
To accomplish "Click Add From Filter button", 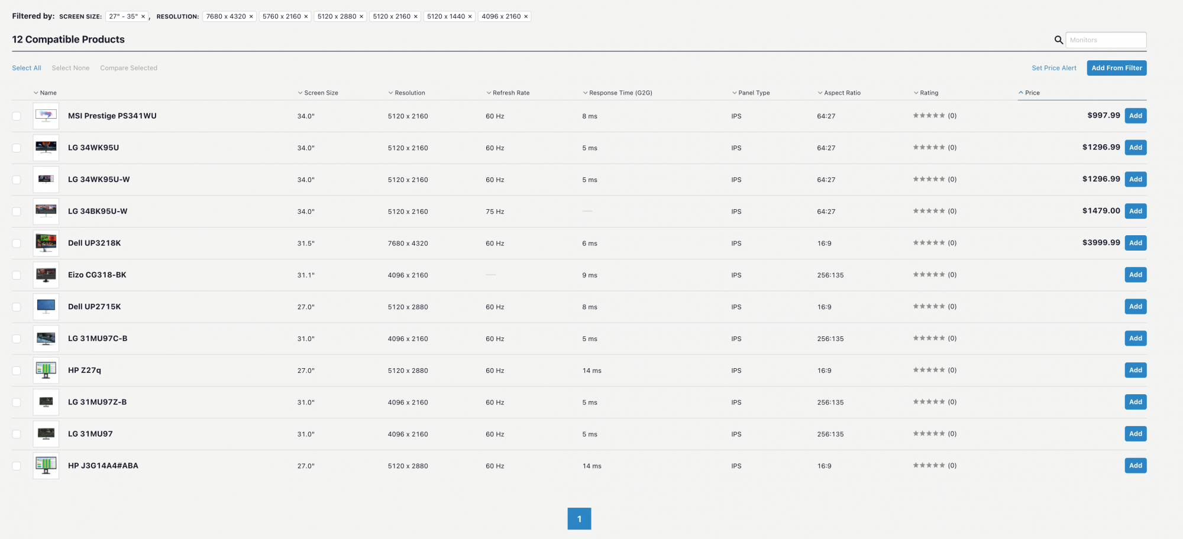I will click(x=1117, y=68).
